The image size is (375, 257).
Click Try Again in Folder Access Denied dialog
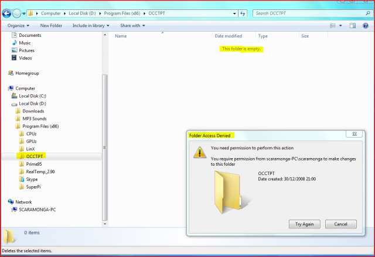click(305, 224)
